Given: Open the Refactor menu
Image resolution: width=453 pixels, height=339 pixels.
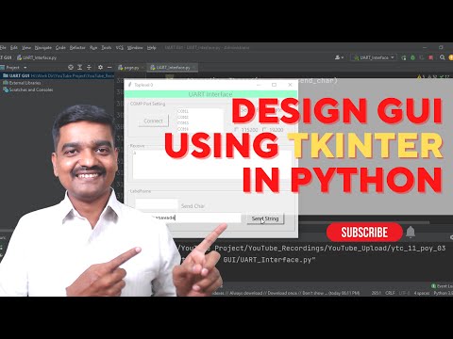Looking at the screenshot, I should point(77,48).
